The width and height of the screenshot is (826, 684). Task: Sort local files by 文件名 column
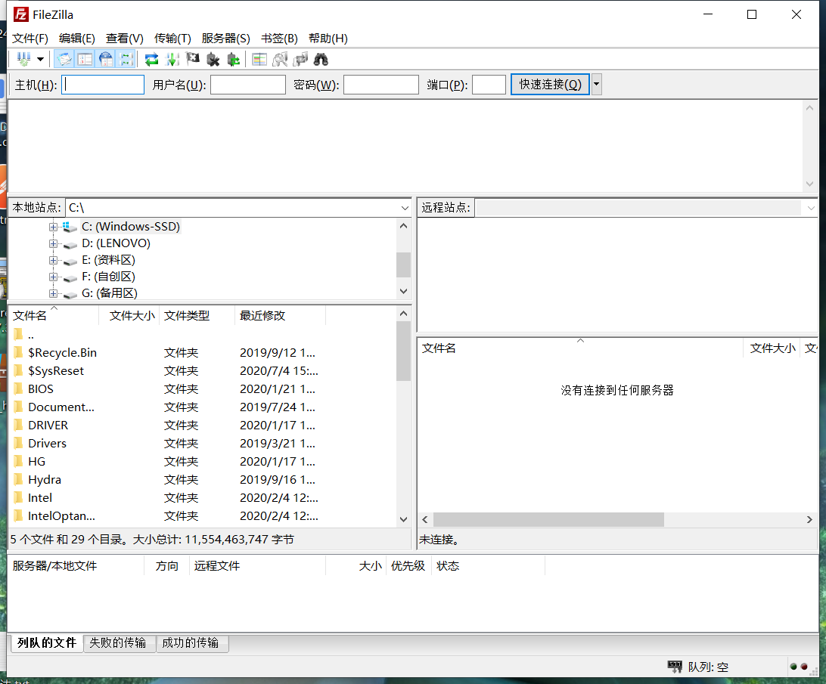point(54,316)
